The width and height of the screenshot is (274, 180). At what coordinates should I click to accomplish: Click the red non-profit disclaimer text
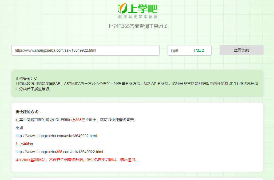pos(76,160)
